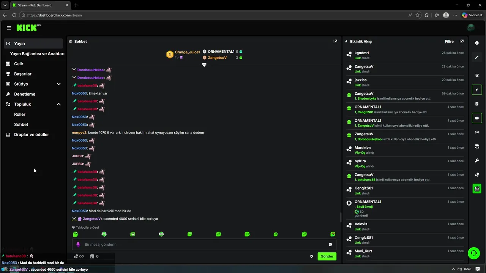Click the Velovis activity feed entry

(x=405, y=226)
